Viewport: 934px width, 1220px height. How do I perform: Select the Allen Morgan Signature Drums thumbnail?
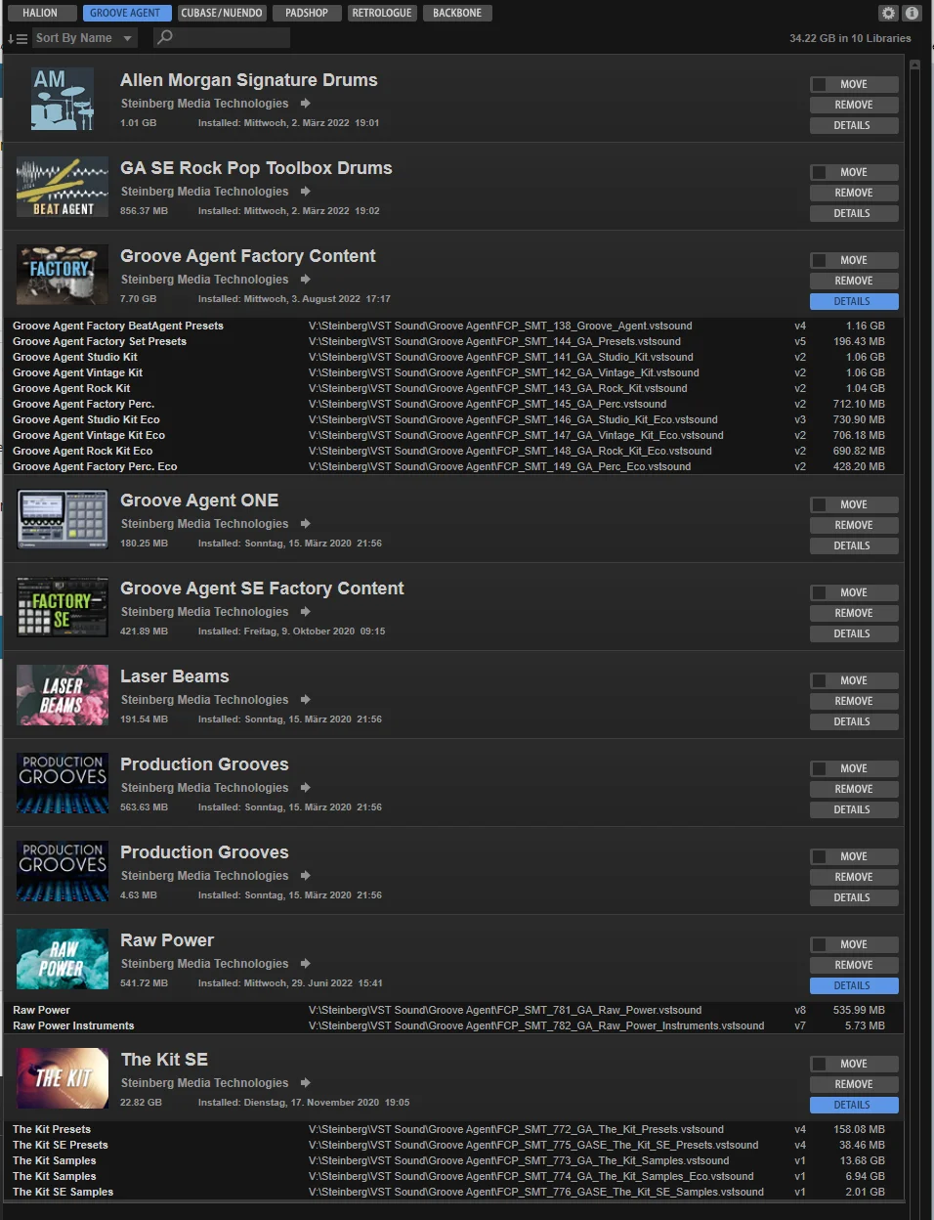(x=63, y=99)
